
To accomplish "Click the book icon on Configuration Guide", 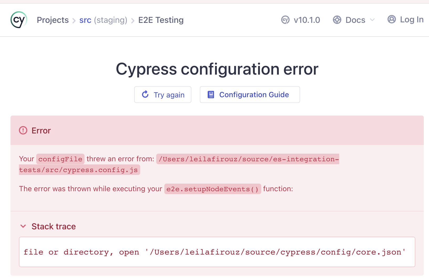I will tap(211, 94).
